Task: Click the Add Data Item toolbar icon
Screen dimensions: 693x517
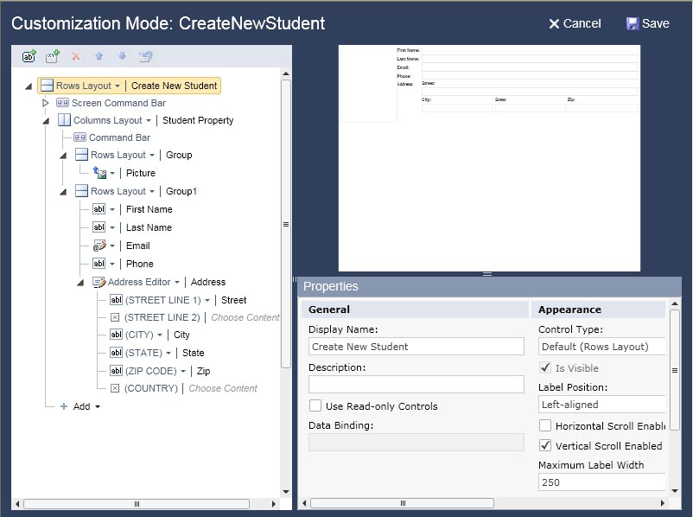Action: pos(52,56)
